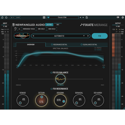
Task: Toggle the FIX RESONANCE power button
Action: (x=51, y=89)
